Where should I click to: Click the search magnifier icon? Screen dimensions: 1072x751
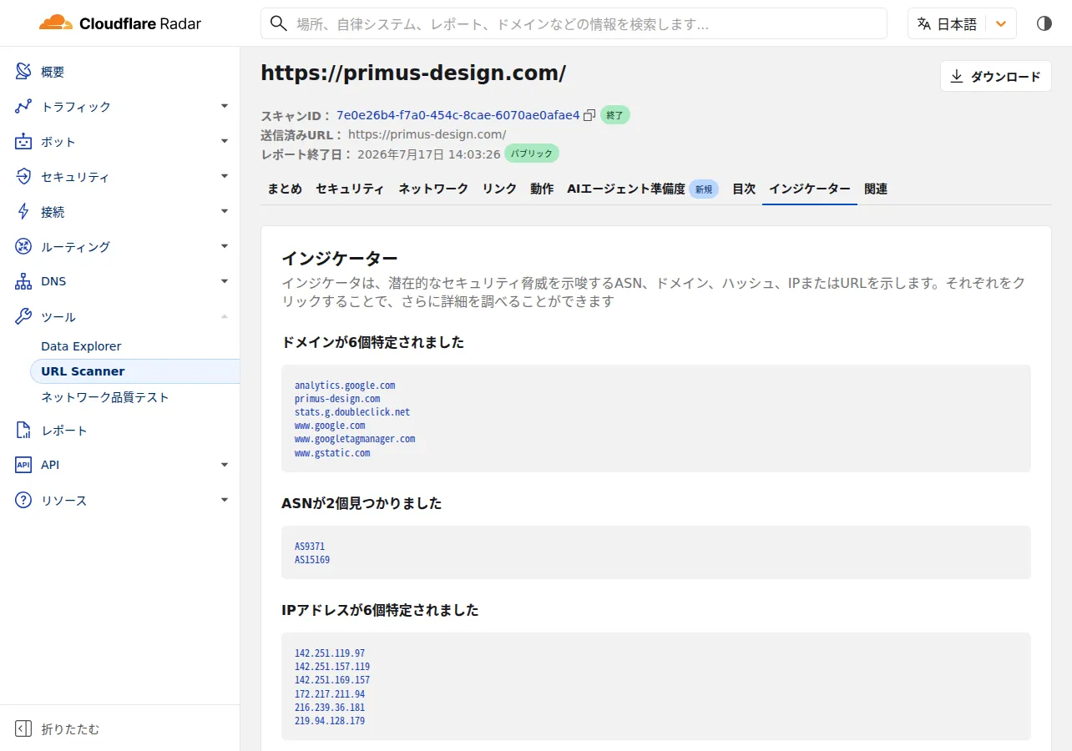coord(279,23)
